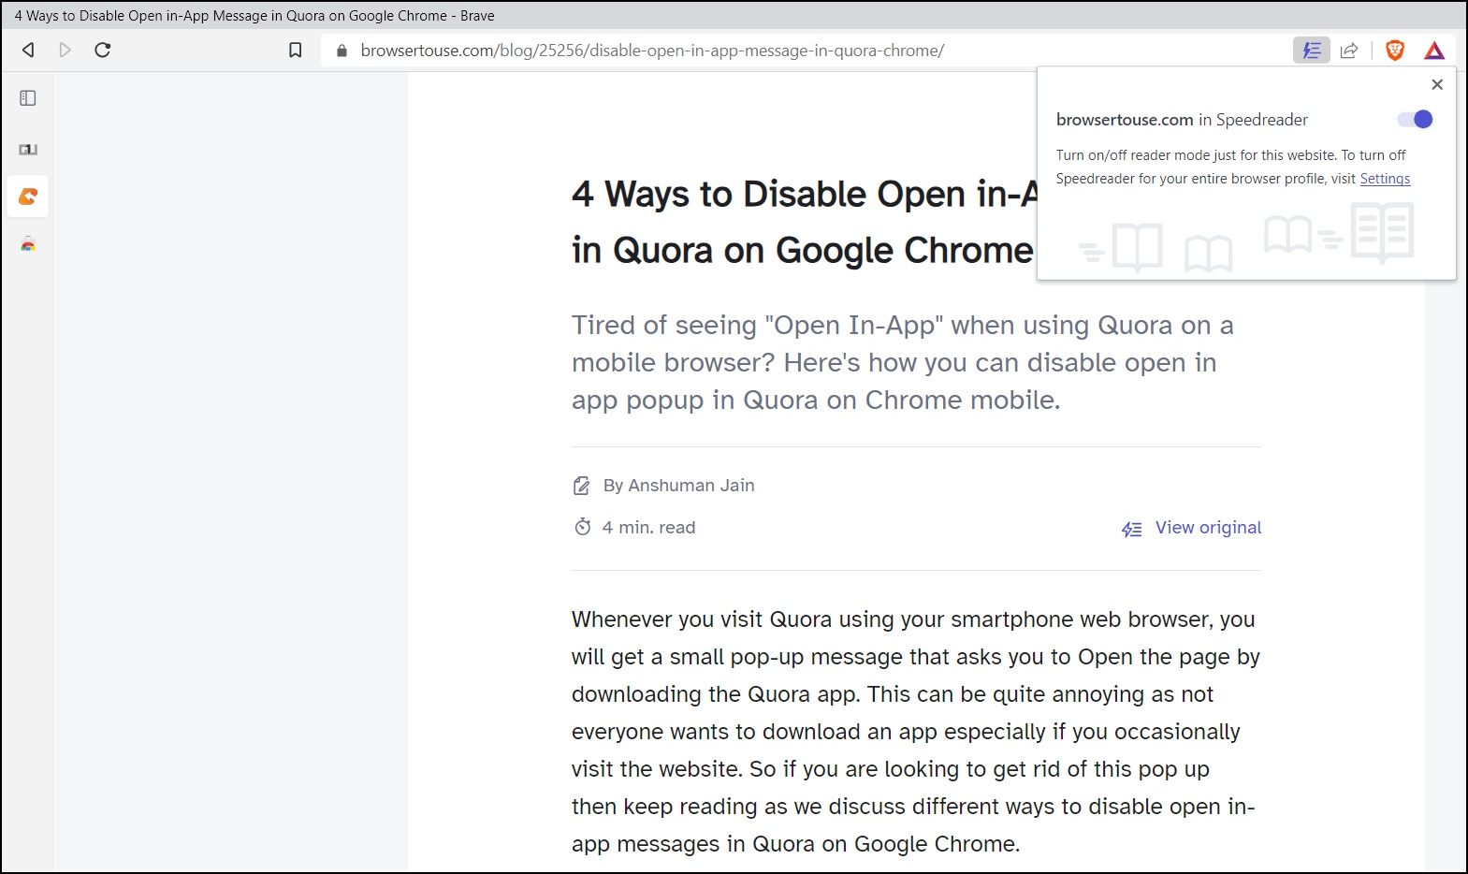Reload the current page
This screenshot has width=1468, height=874.
tap(103, 50)
